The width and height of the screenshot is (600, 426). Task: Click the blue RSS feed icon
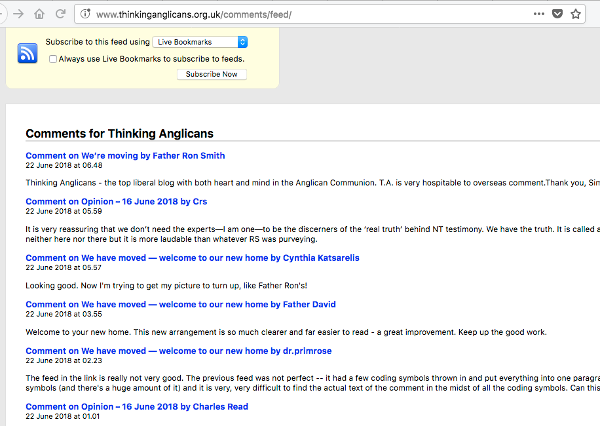tap(28, 53)
